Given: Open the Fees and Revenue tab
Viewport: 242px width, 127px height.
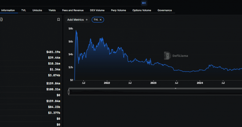Looking at the screenshot, I should [x=73, y=10].
